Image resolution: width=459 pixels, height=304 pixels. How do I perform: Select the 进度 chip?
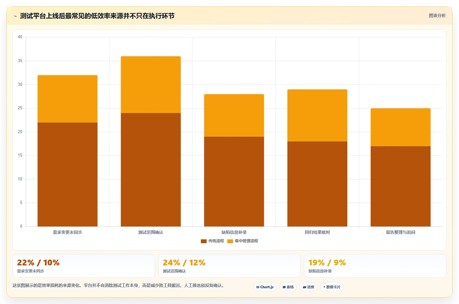[308, 287]
